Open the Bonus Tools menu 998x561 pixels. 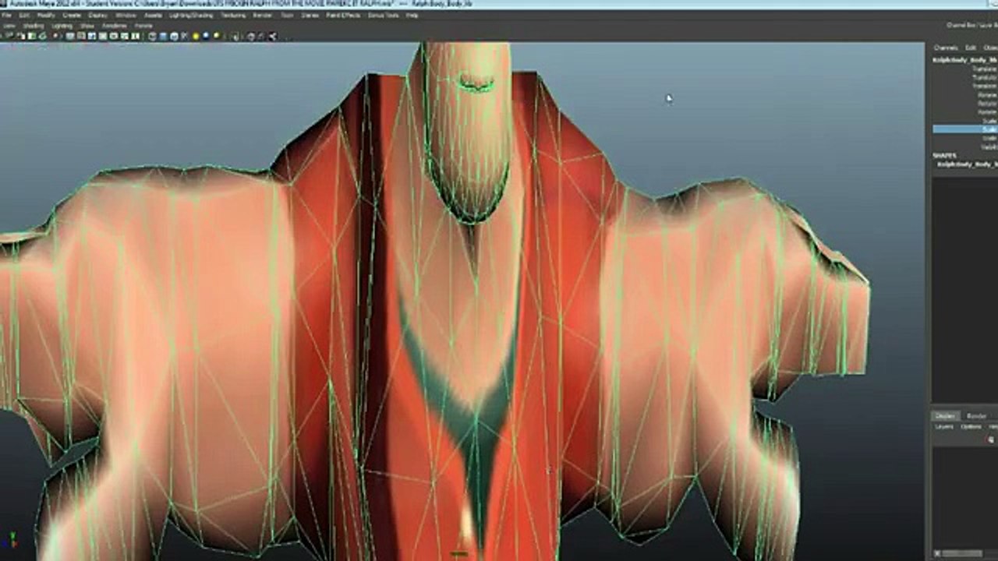pos(383,15)
